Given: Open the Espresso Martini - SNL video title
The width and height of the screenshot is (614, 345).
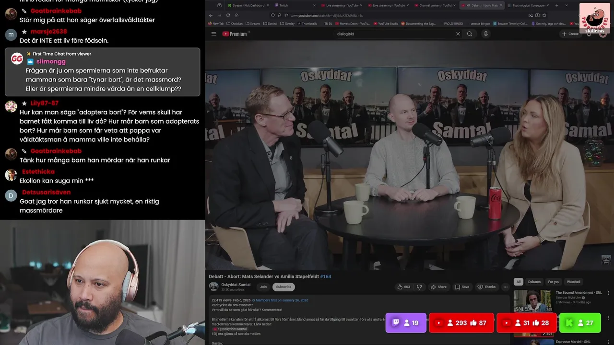Looking at the screenshot, I should pos(573,342).
